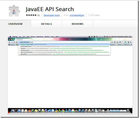Select the SerializerFactory suggestion row
Image resolution: width=139 pixels, height=118 pixels.
[65, 50]
